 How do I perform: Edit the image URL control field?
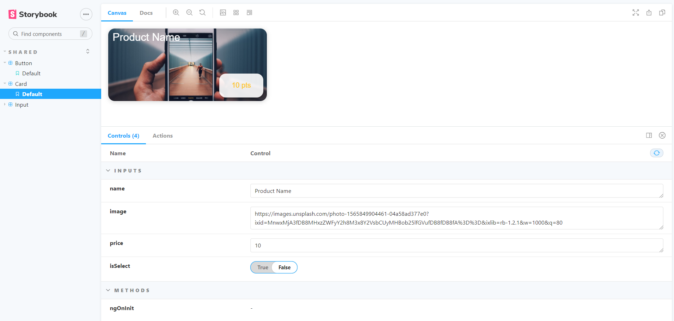457,218
